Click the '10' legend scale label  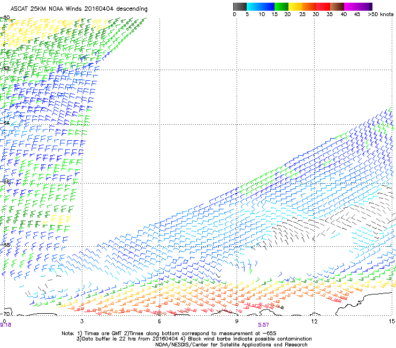coord(262,14)
